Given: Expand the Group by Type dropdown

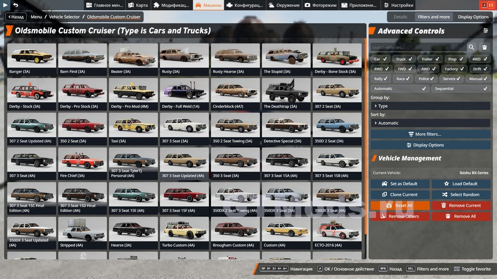Looking at the screenshot, I should pyautogui.click(x=430, y=106).
